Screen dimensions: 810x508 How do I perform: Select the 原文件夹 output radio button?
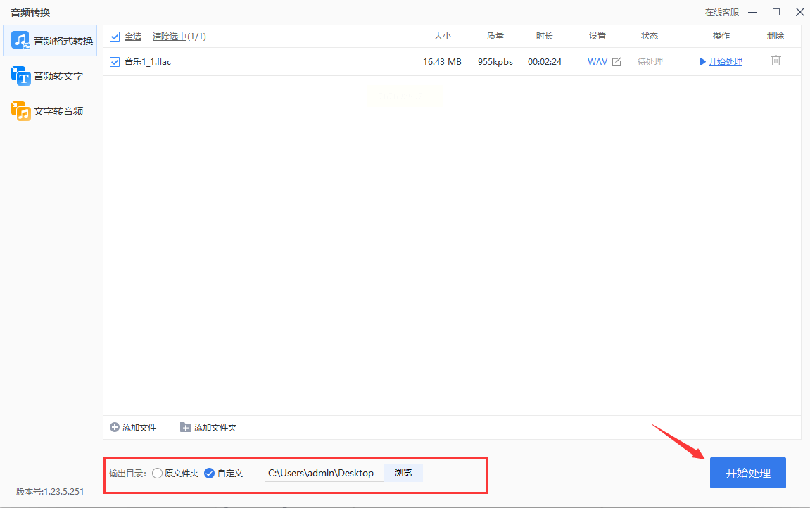click(158, 474)
